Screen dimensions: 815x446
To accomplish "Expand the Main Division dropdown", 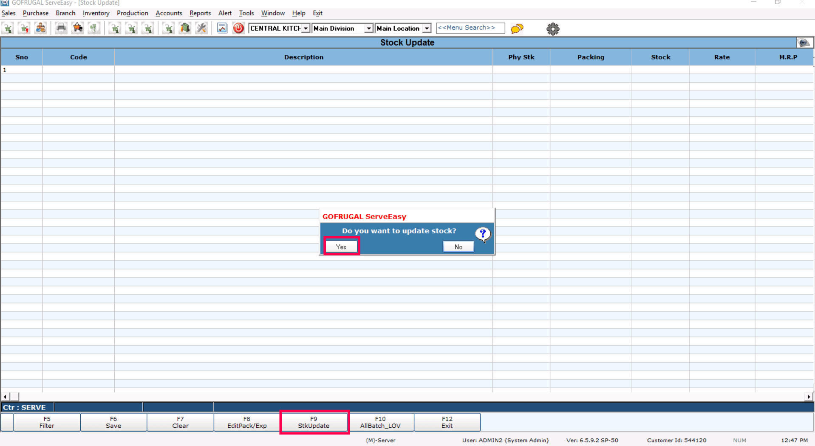I will click(x=368, y=28).
